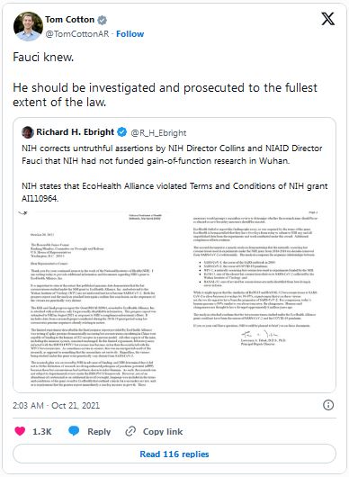Open the 2:03 AM Oct 21, 2021 timestamp
Image resolution: width=349 pixels, height=477 pixels.
coord(56,405)
